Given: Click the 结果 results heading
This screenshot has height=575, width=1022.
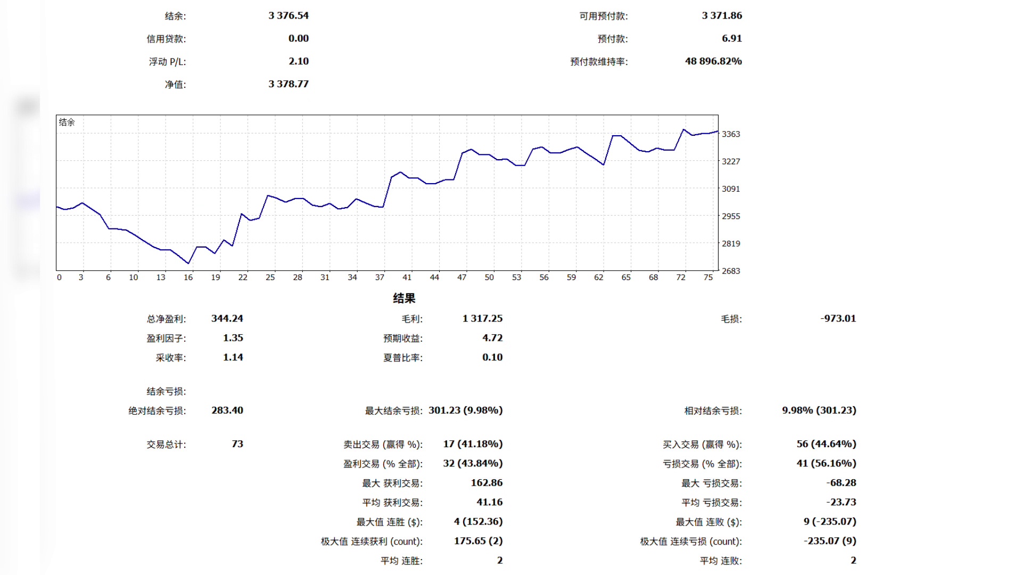Looking at the screenshot, I should [x=404, y=299].
